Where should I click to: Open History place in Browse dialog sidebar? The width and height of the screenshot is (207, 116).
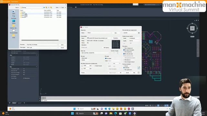pos(14,12)
